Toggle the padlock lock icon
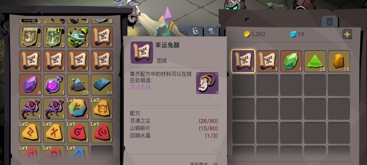367x165 pixels. tap(195, 31)
